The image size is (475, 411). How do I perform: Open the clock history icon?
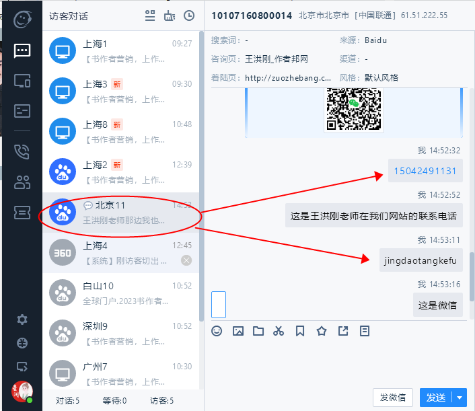[x=189, y=15]
